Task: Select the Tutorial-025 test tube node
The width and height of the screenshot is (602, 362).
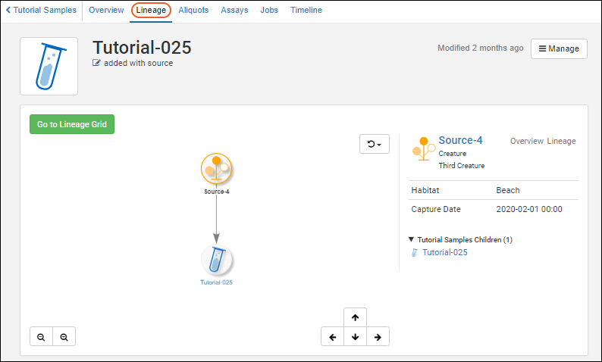Action: (x=216, y=261)
